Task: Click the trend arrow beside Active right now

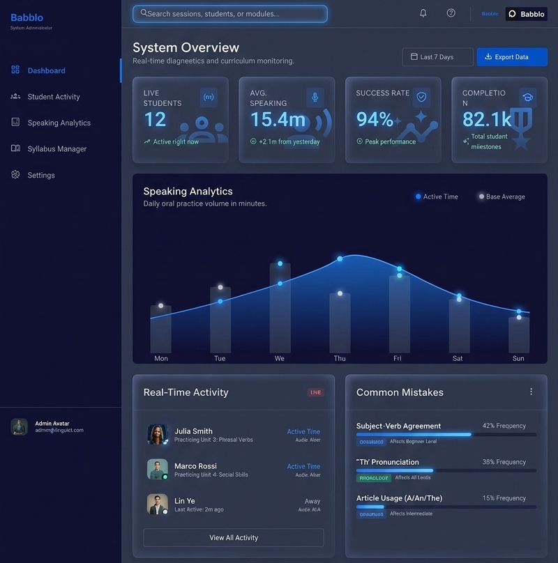Action: (146, 142)
